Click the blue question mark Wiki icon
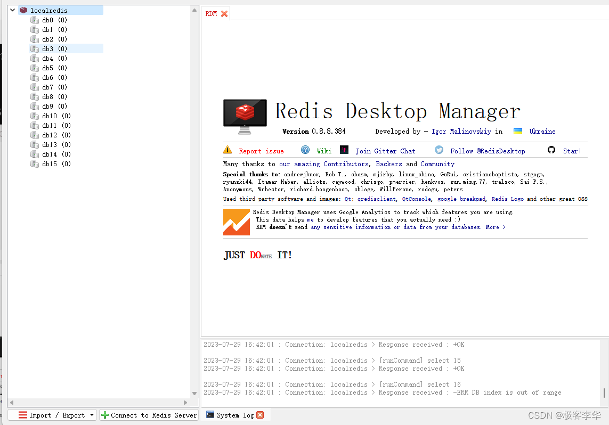The height and width of the screenshot is (425, 609). click(305, 150)
